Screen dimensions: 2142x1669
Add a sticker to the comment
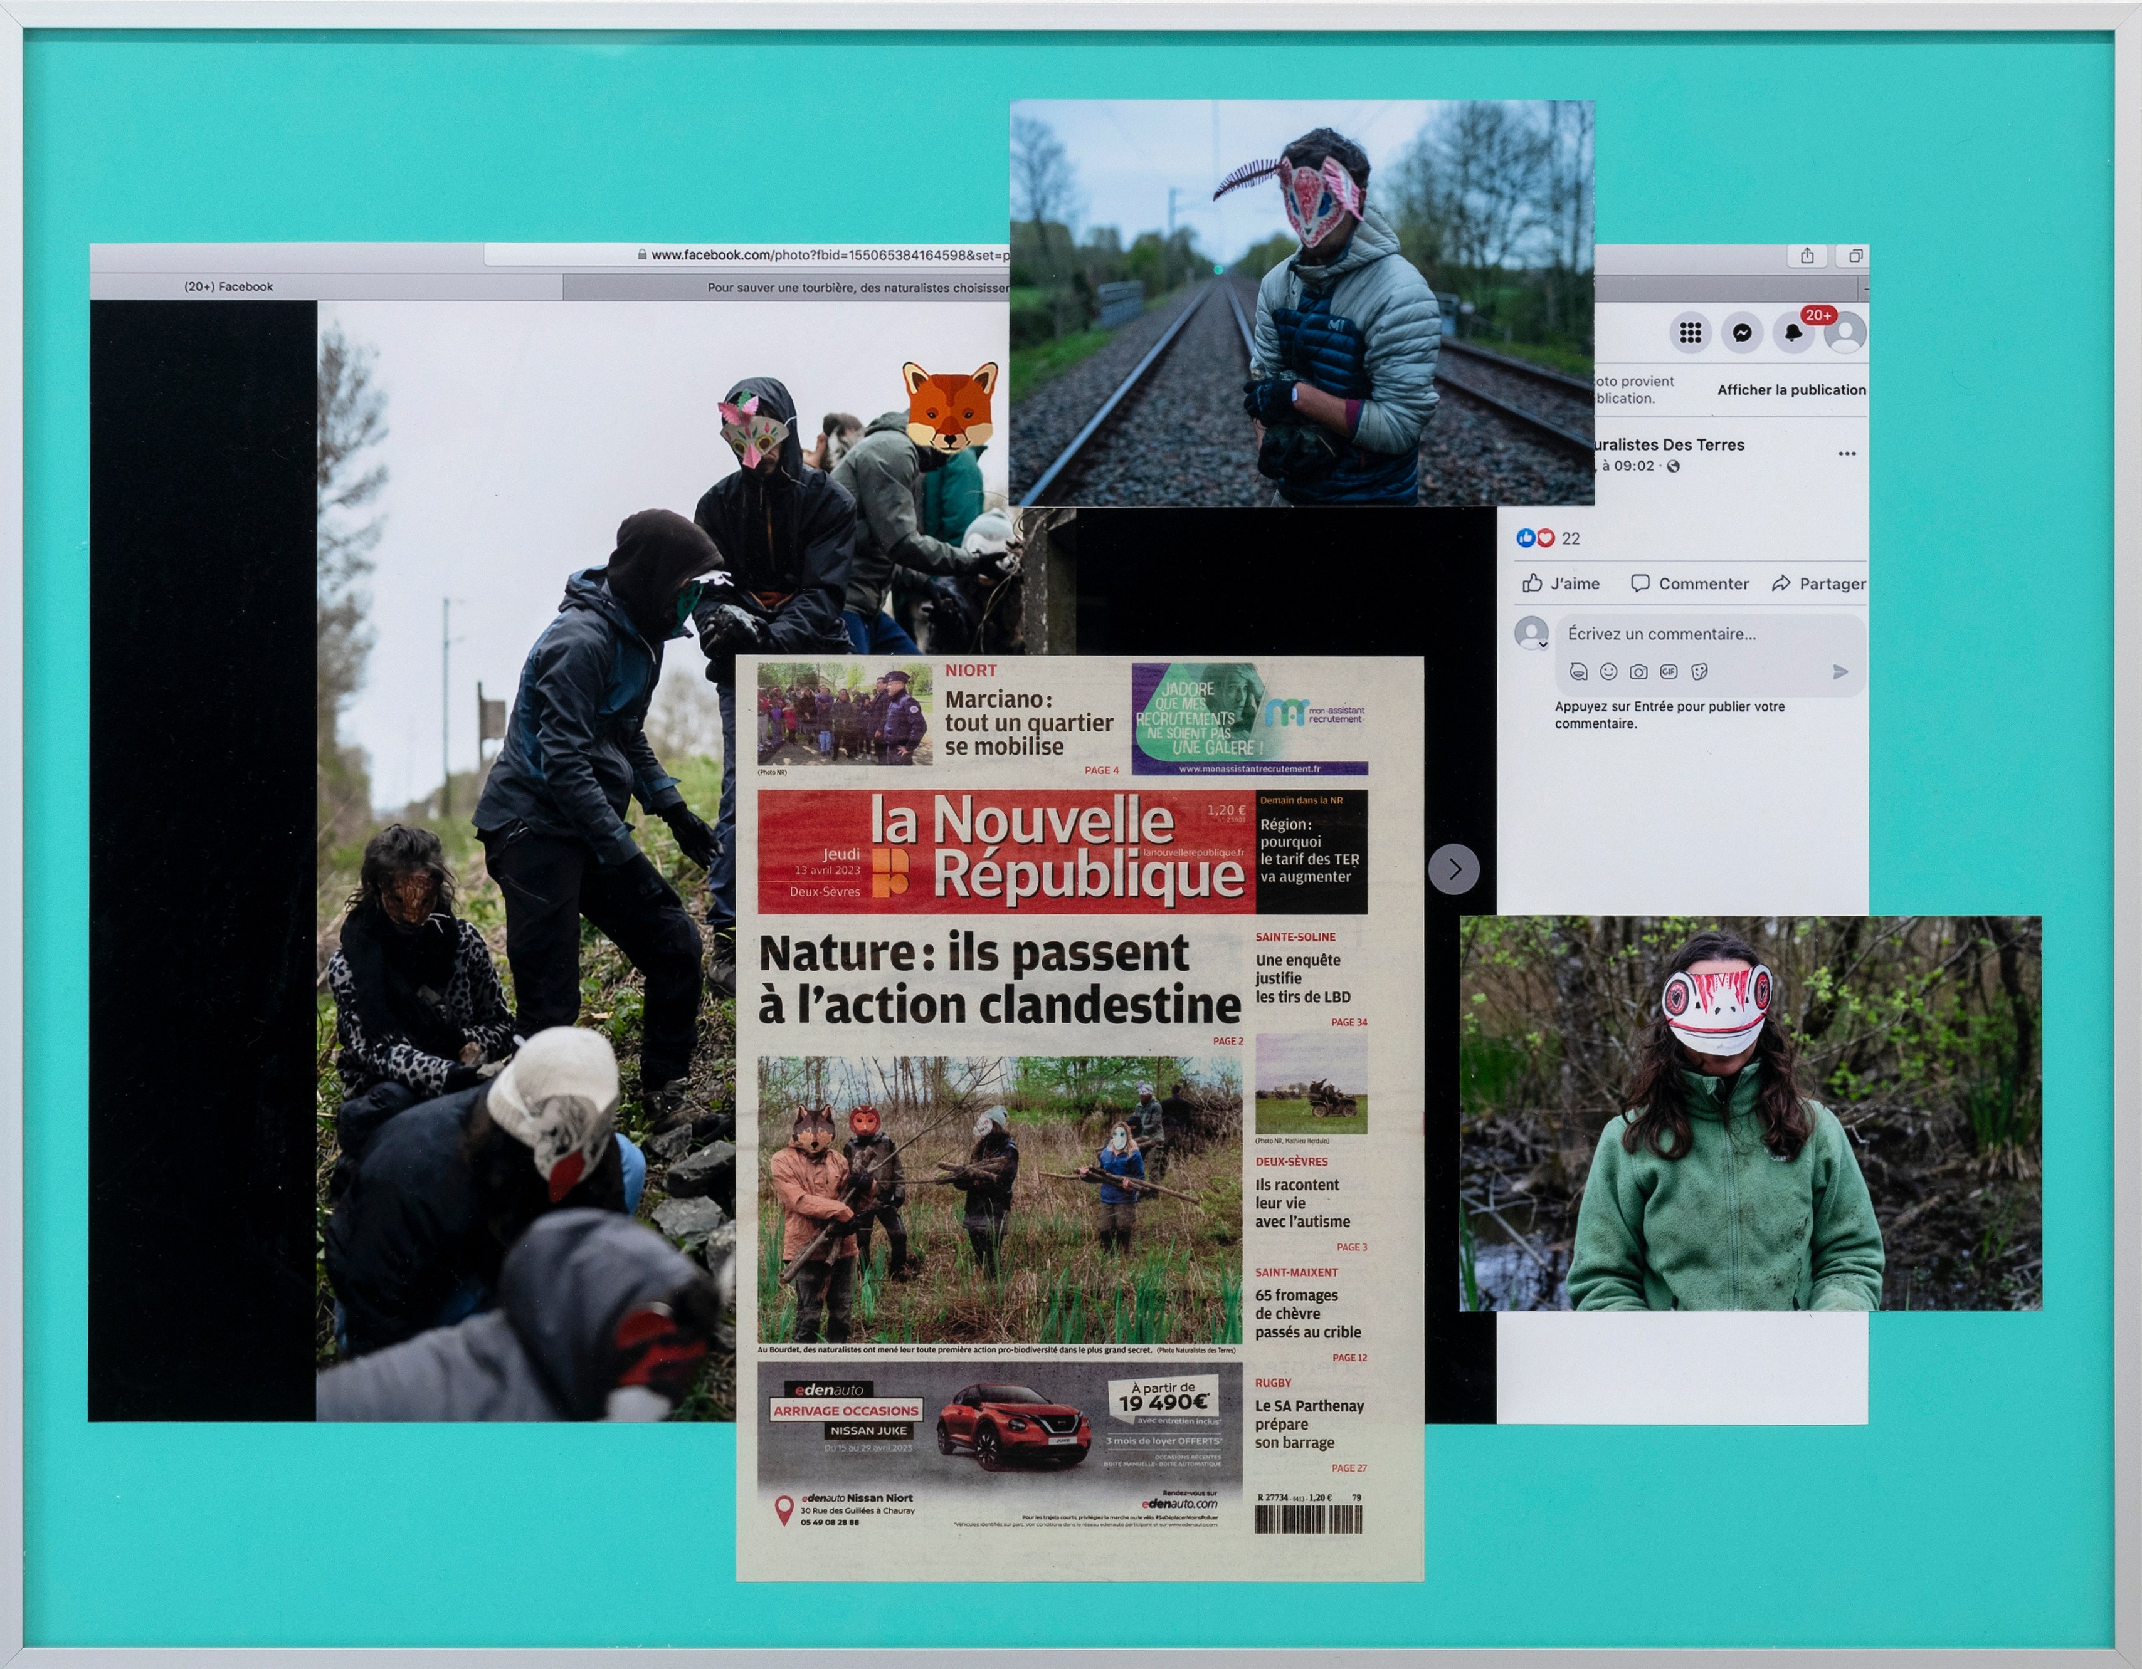coord(1700,671)
